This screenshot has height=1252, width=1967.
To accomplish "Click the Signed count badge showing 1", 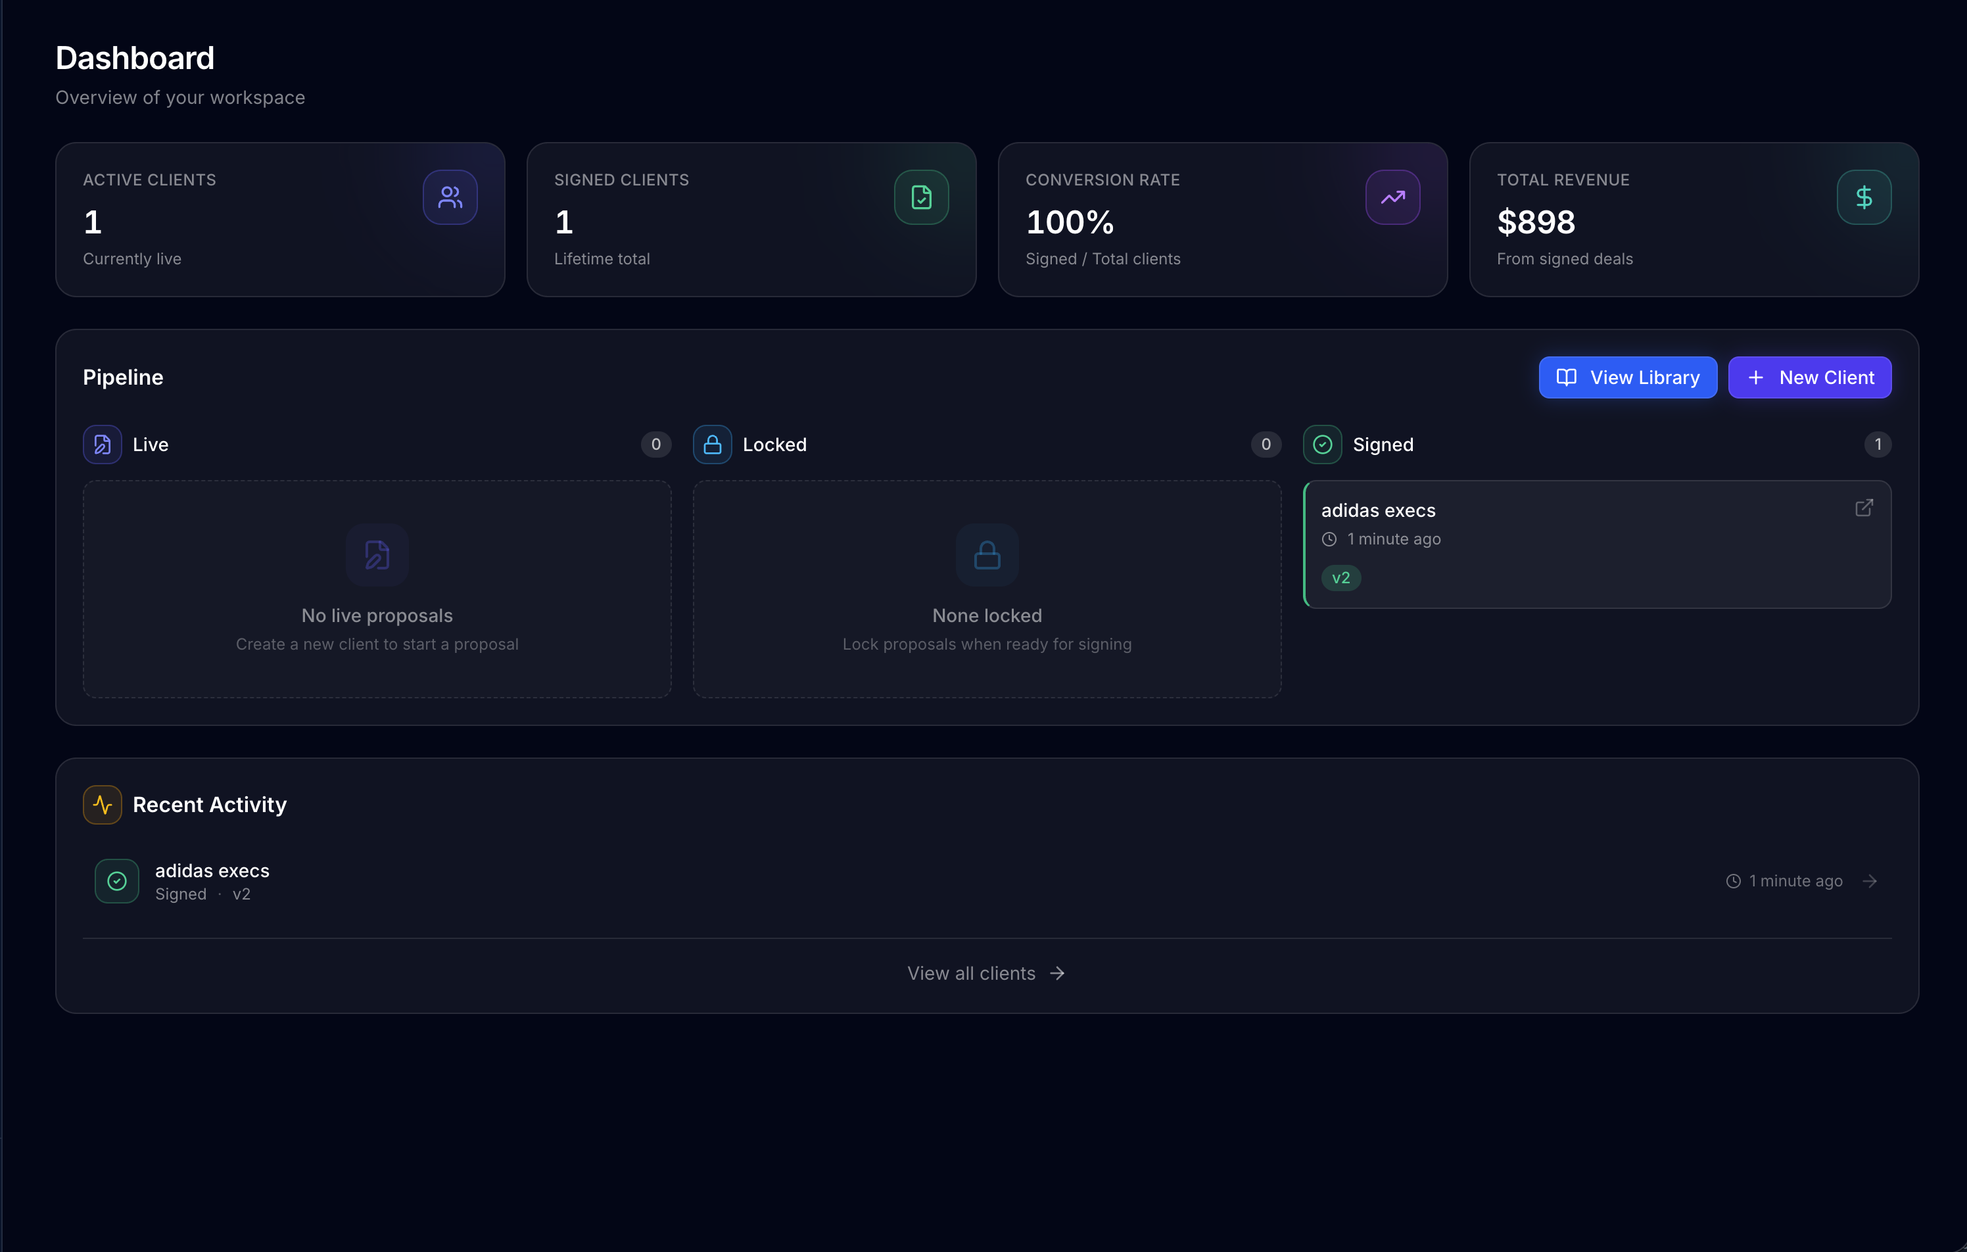I will tap(1877, 444).
